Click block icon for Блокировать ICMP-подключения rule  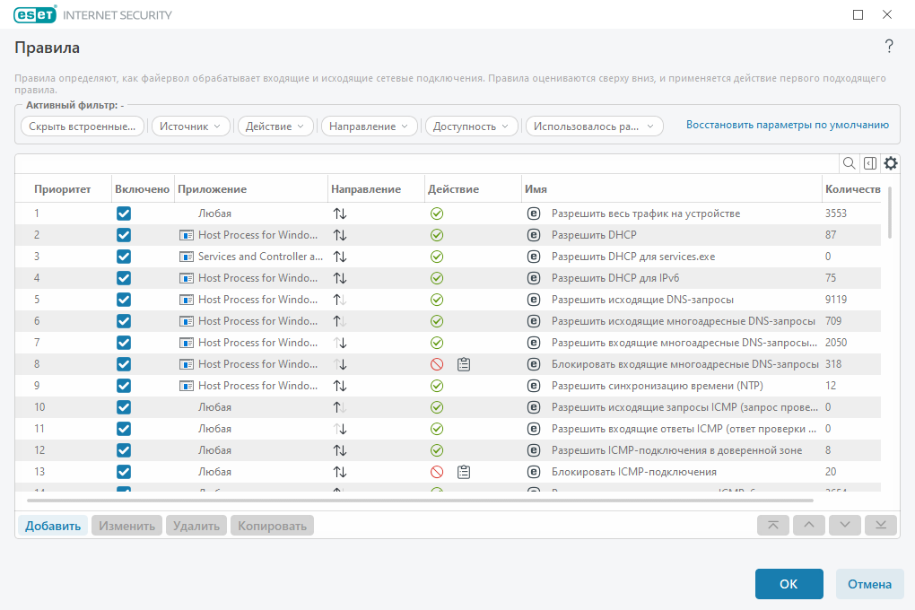click(x=437, y=472)
